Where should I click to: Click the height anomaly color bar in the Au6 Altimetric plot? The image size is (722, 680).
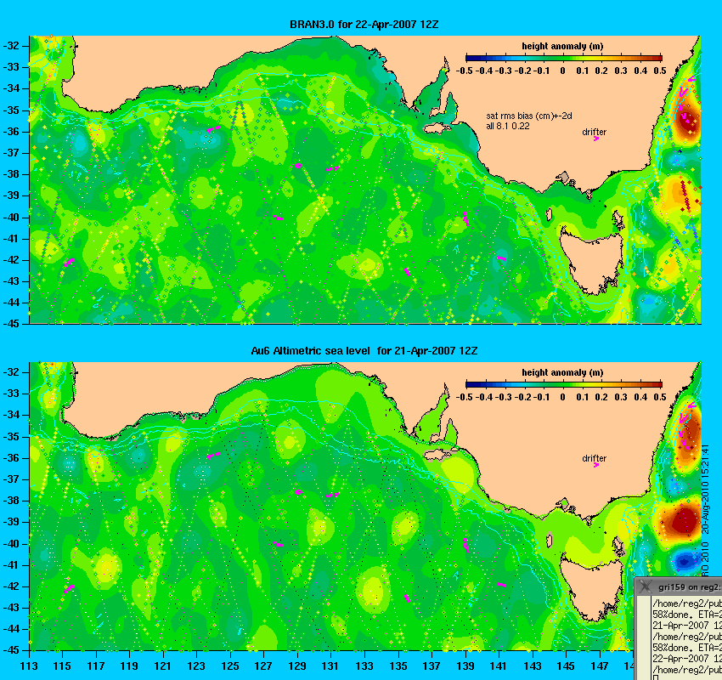(564, 384)
